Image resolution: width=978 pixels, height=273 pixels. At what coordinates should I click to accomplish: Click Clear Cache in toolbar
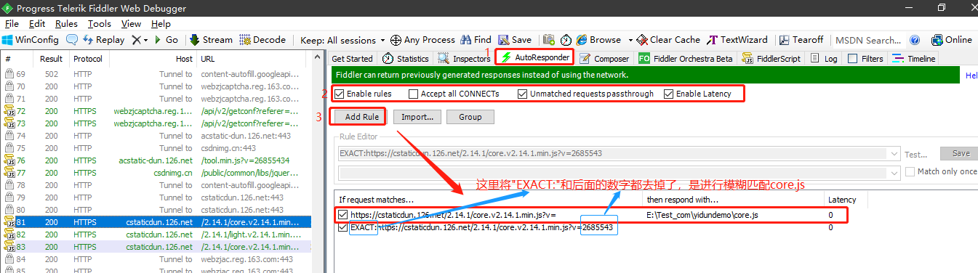[x=668, y=40]
